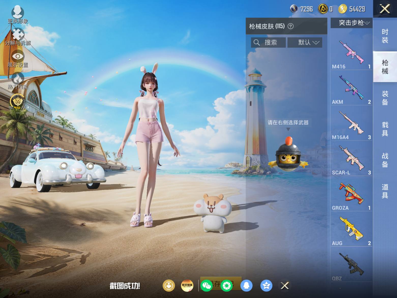Screen dimensions: 397x298
Task: Share the screenshot to WeChat
Action: click(x=207, y=286)
